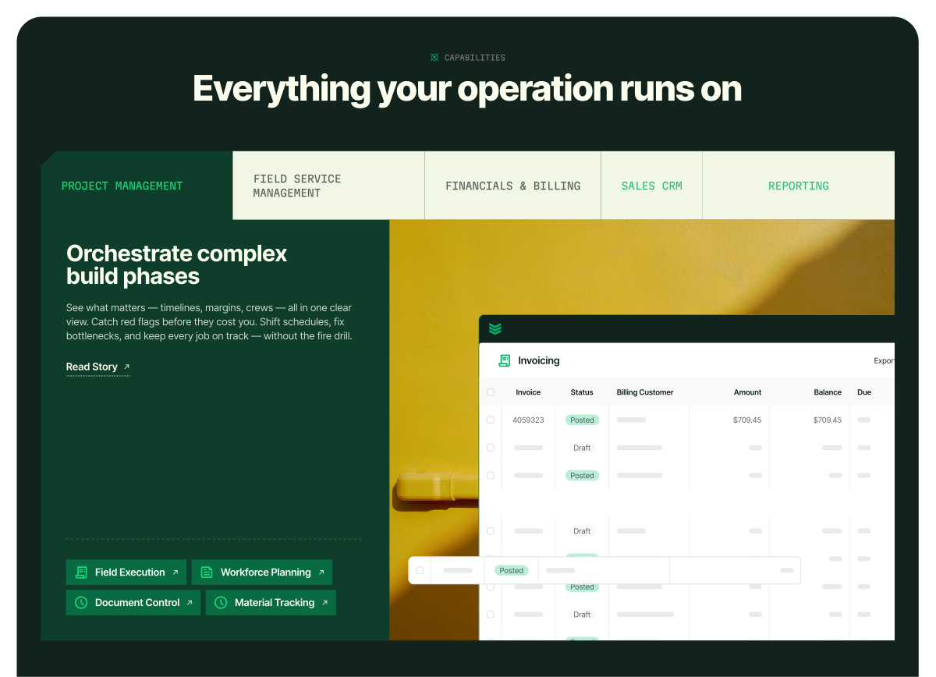Click the Capabilities icon above the heading

click(x=434, y=58)
